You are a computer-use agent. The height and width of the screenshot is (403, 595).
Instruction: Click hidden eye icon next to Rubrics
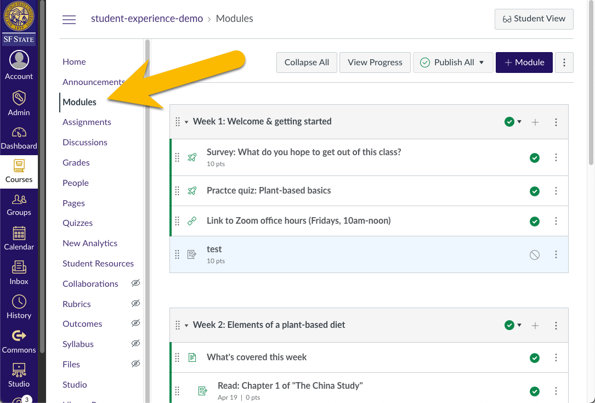135,303
